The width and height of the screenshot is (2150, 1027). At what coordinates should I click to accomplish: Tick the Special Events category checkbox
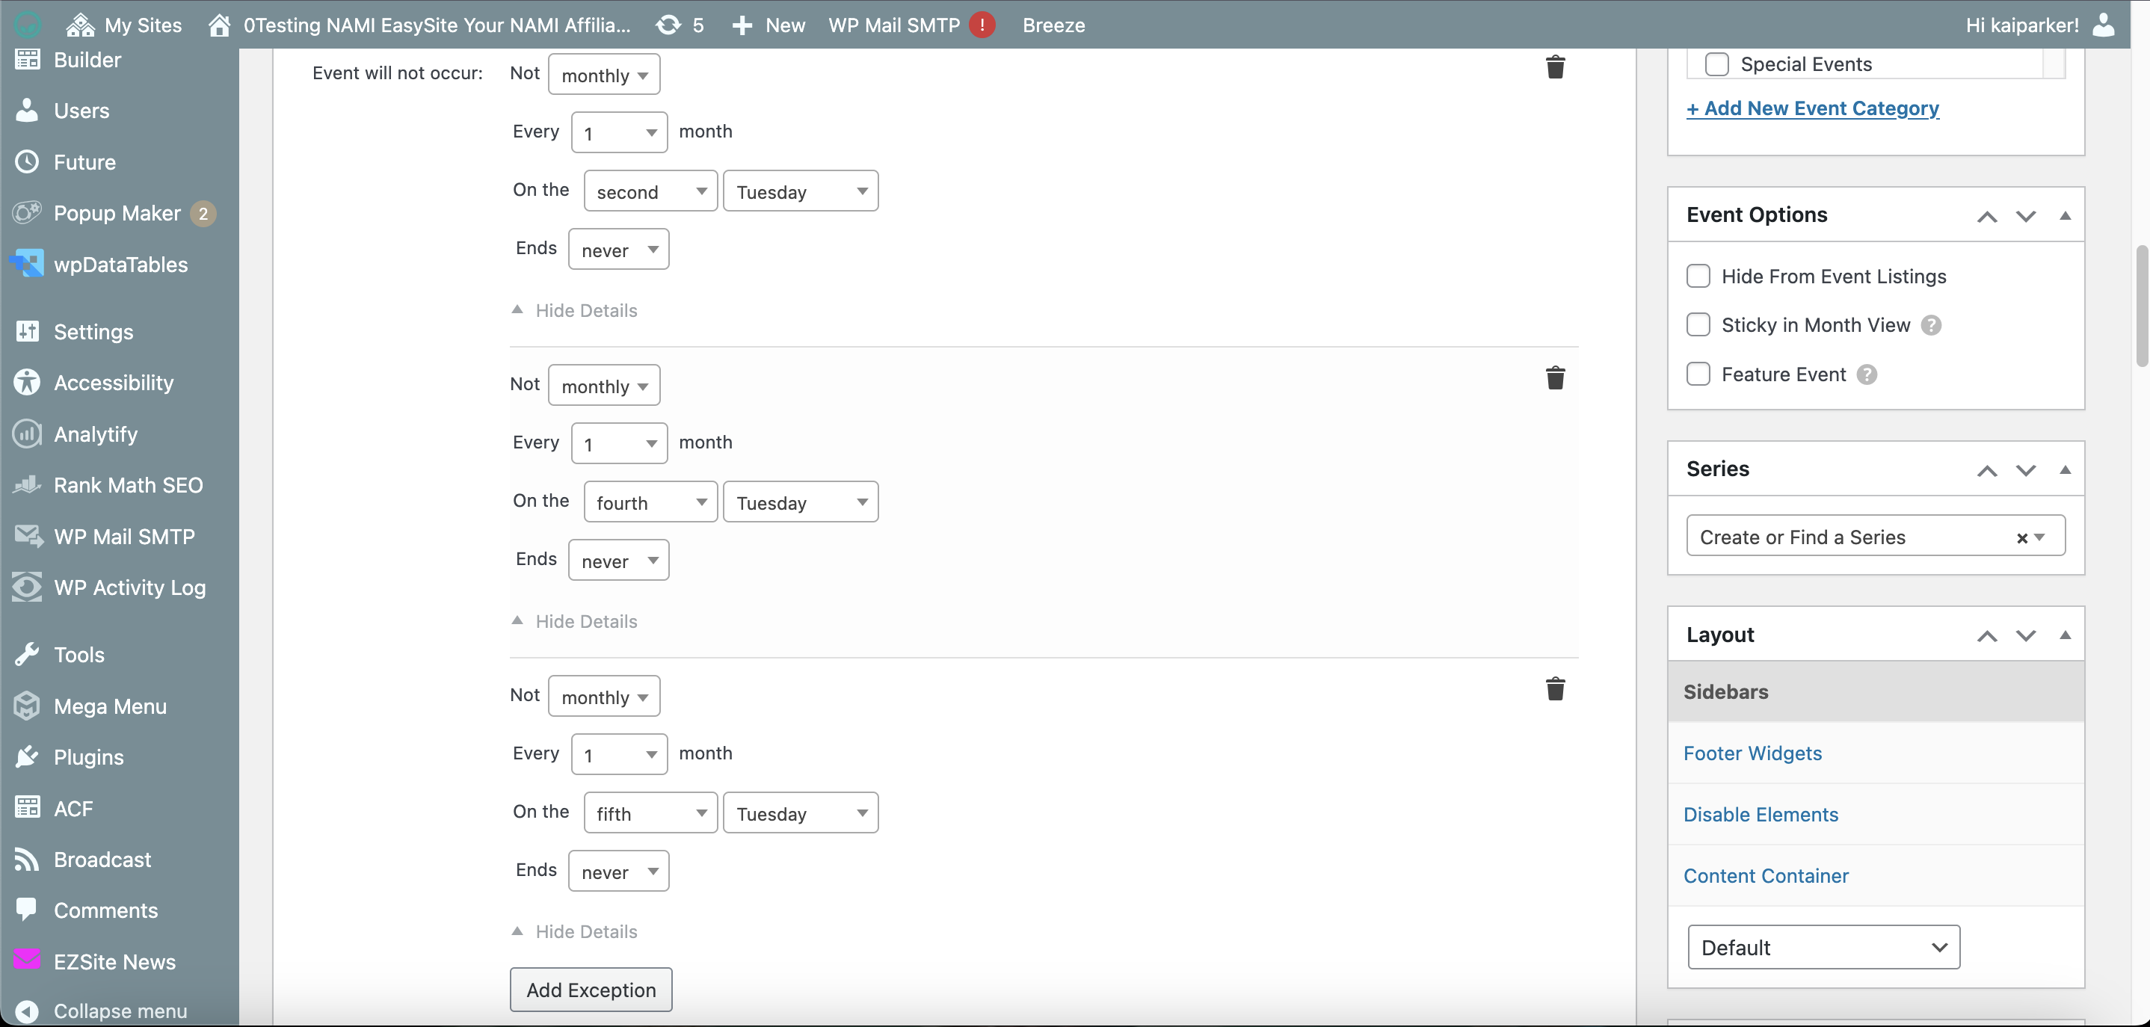click(1716, 64)
